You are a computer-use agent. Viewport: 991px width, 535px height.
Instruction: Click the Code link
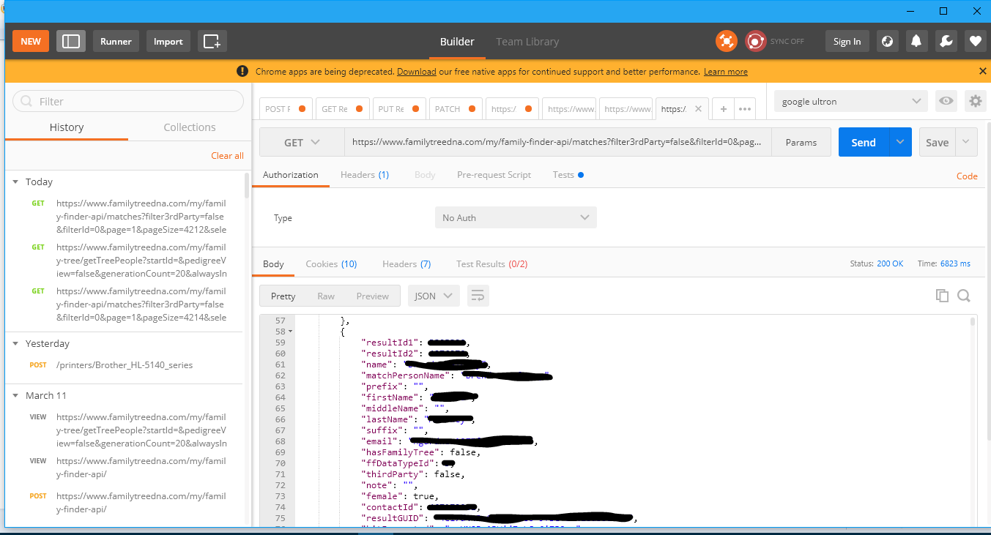(x=967, y=176)
